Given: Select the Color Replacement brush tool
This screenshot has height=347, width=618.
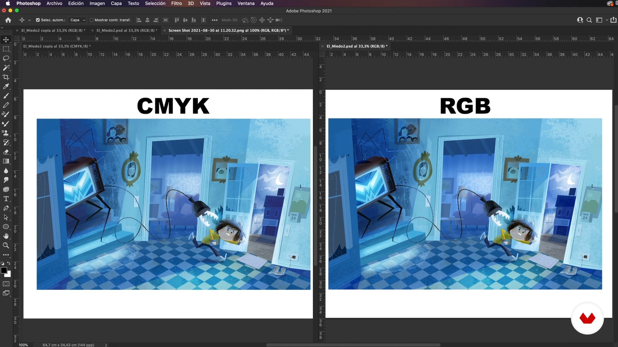Looking at the screenshot, I should (x=6, y=114).
